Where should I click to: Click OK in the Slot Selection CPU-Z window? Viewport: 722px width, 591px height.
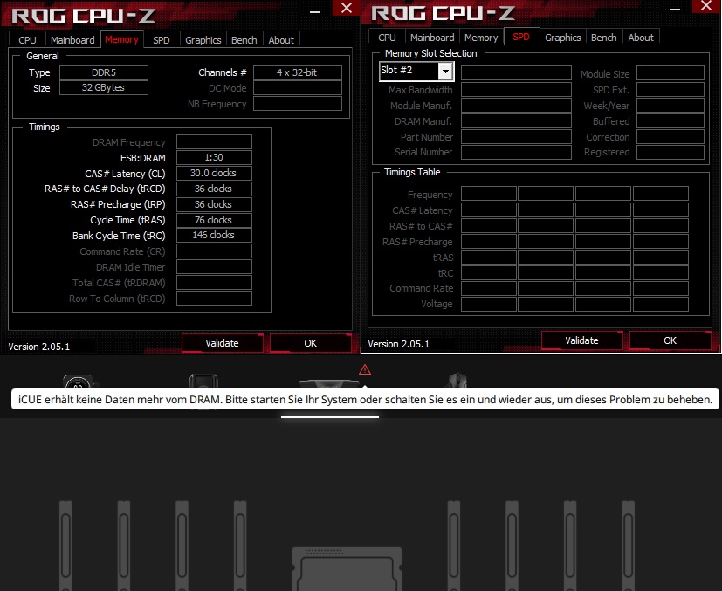[670, 340]
